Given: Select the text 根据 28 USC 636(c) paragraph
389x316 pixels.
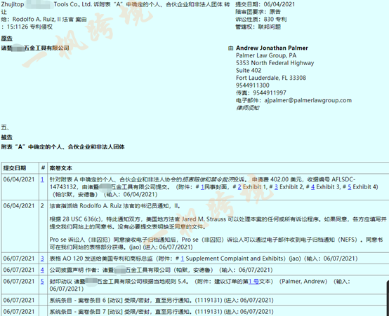Looking at the screenshot, I should 218,223.
